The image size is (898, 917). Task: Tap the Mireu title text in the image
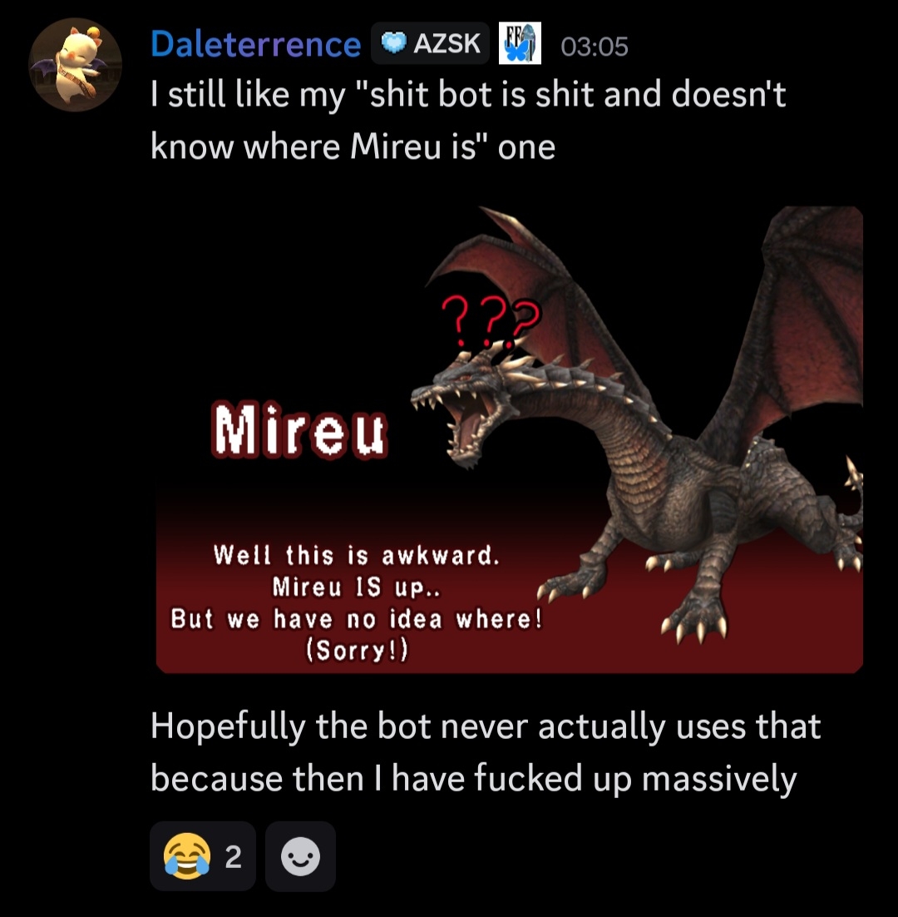tap(299, 430)
